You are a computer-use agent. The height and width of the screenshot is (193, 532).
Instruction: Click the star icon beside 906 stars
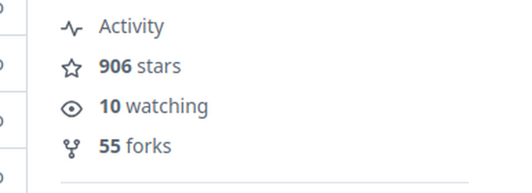[72, 68]
